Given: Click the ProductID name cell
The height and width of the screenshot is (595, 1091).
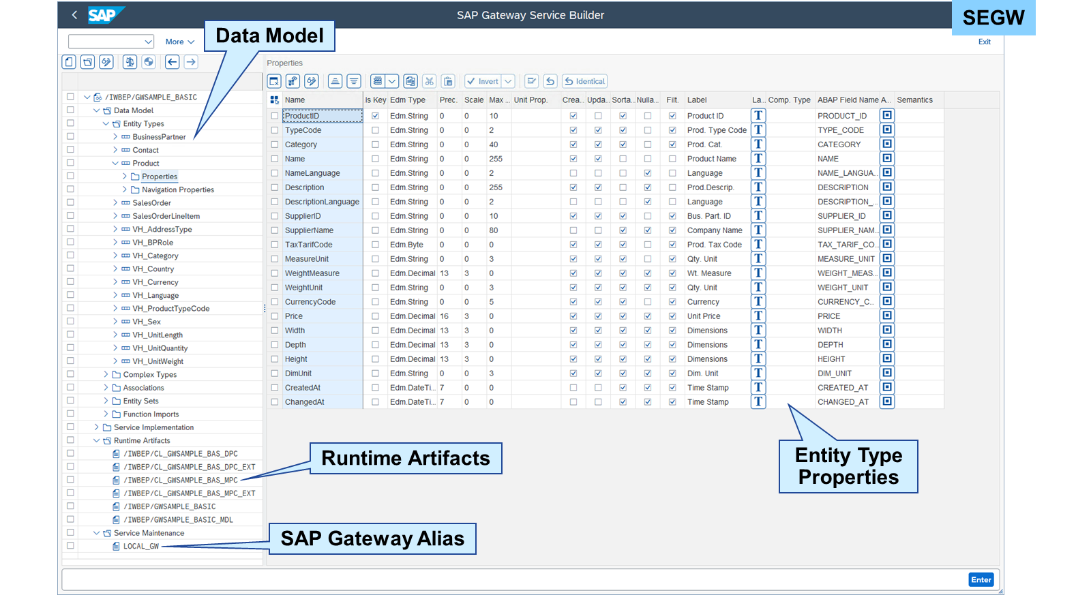Looking at the screenshot, I should pos(323,116).
